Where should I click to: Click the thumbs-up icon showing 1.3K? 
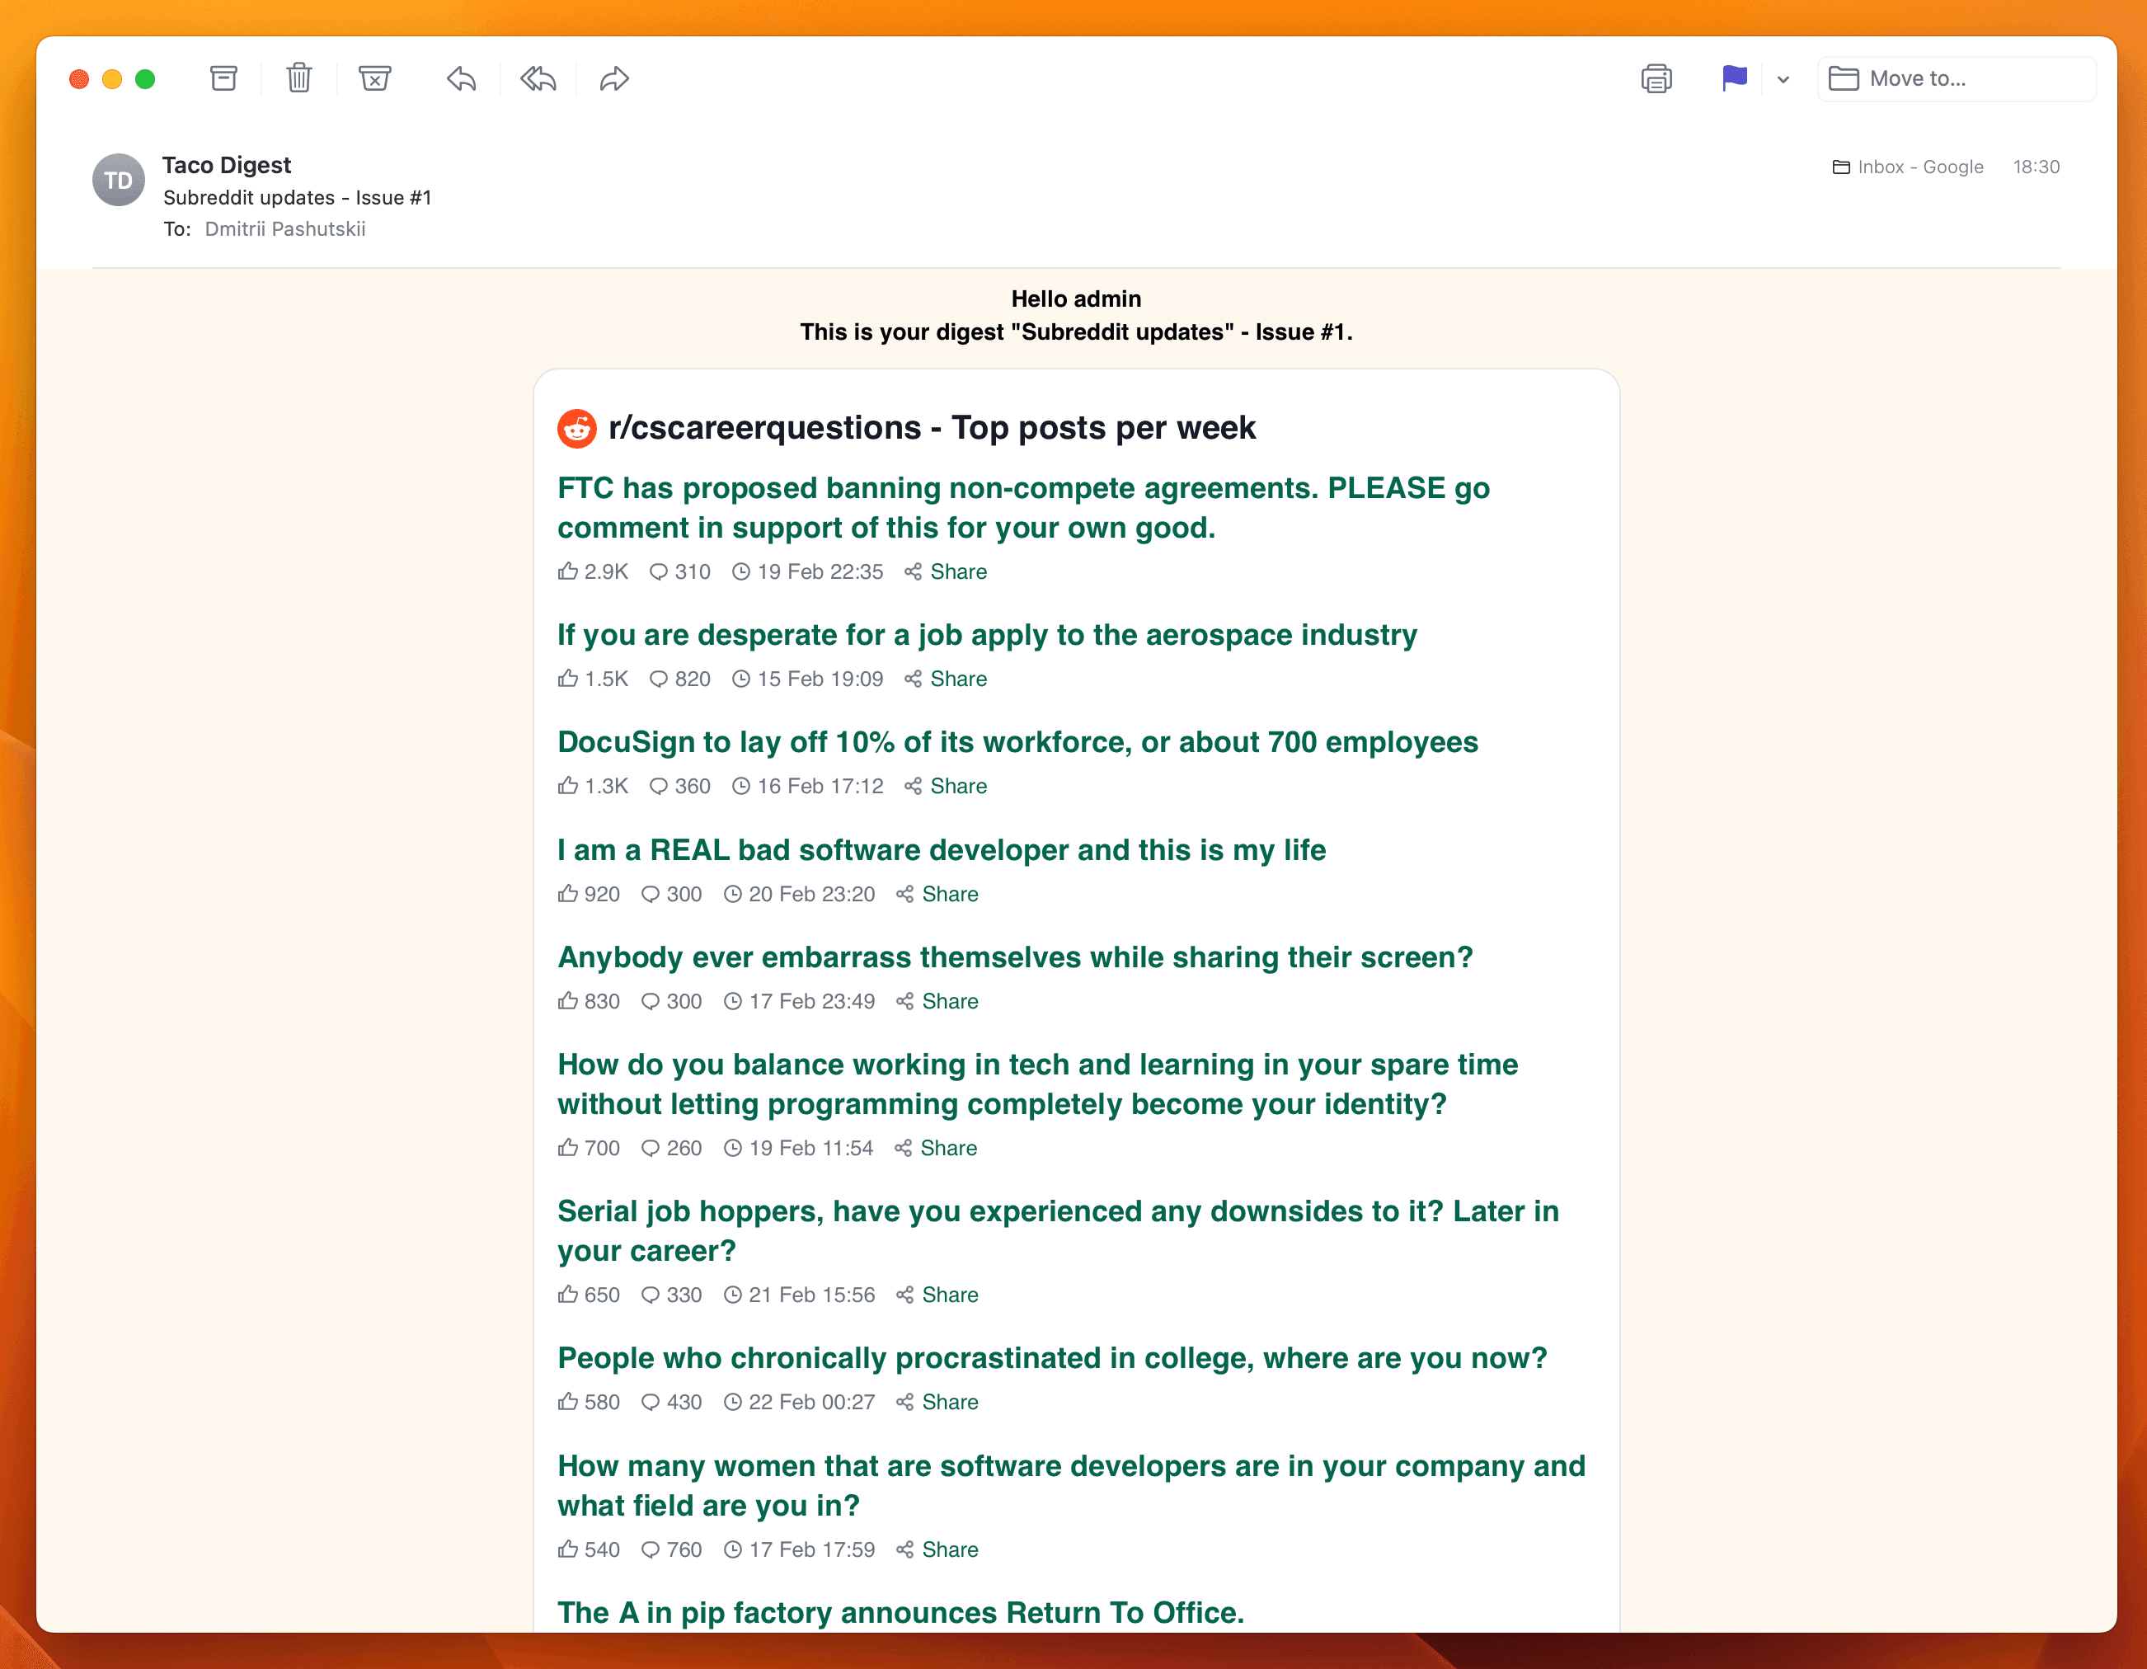tap(568, 785)
